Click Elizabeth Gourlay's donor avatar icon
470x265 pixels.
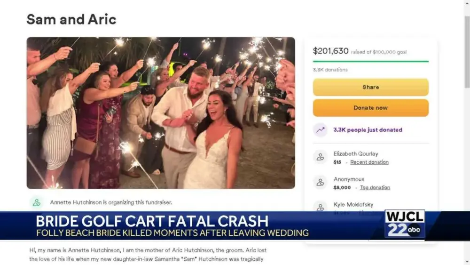(x=320, y=157)
